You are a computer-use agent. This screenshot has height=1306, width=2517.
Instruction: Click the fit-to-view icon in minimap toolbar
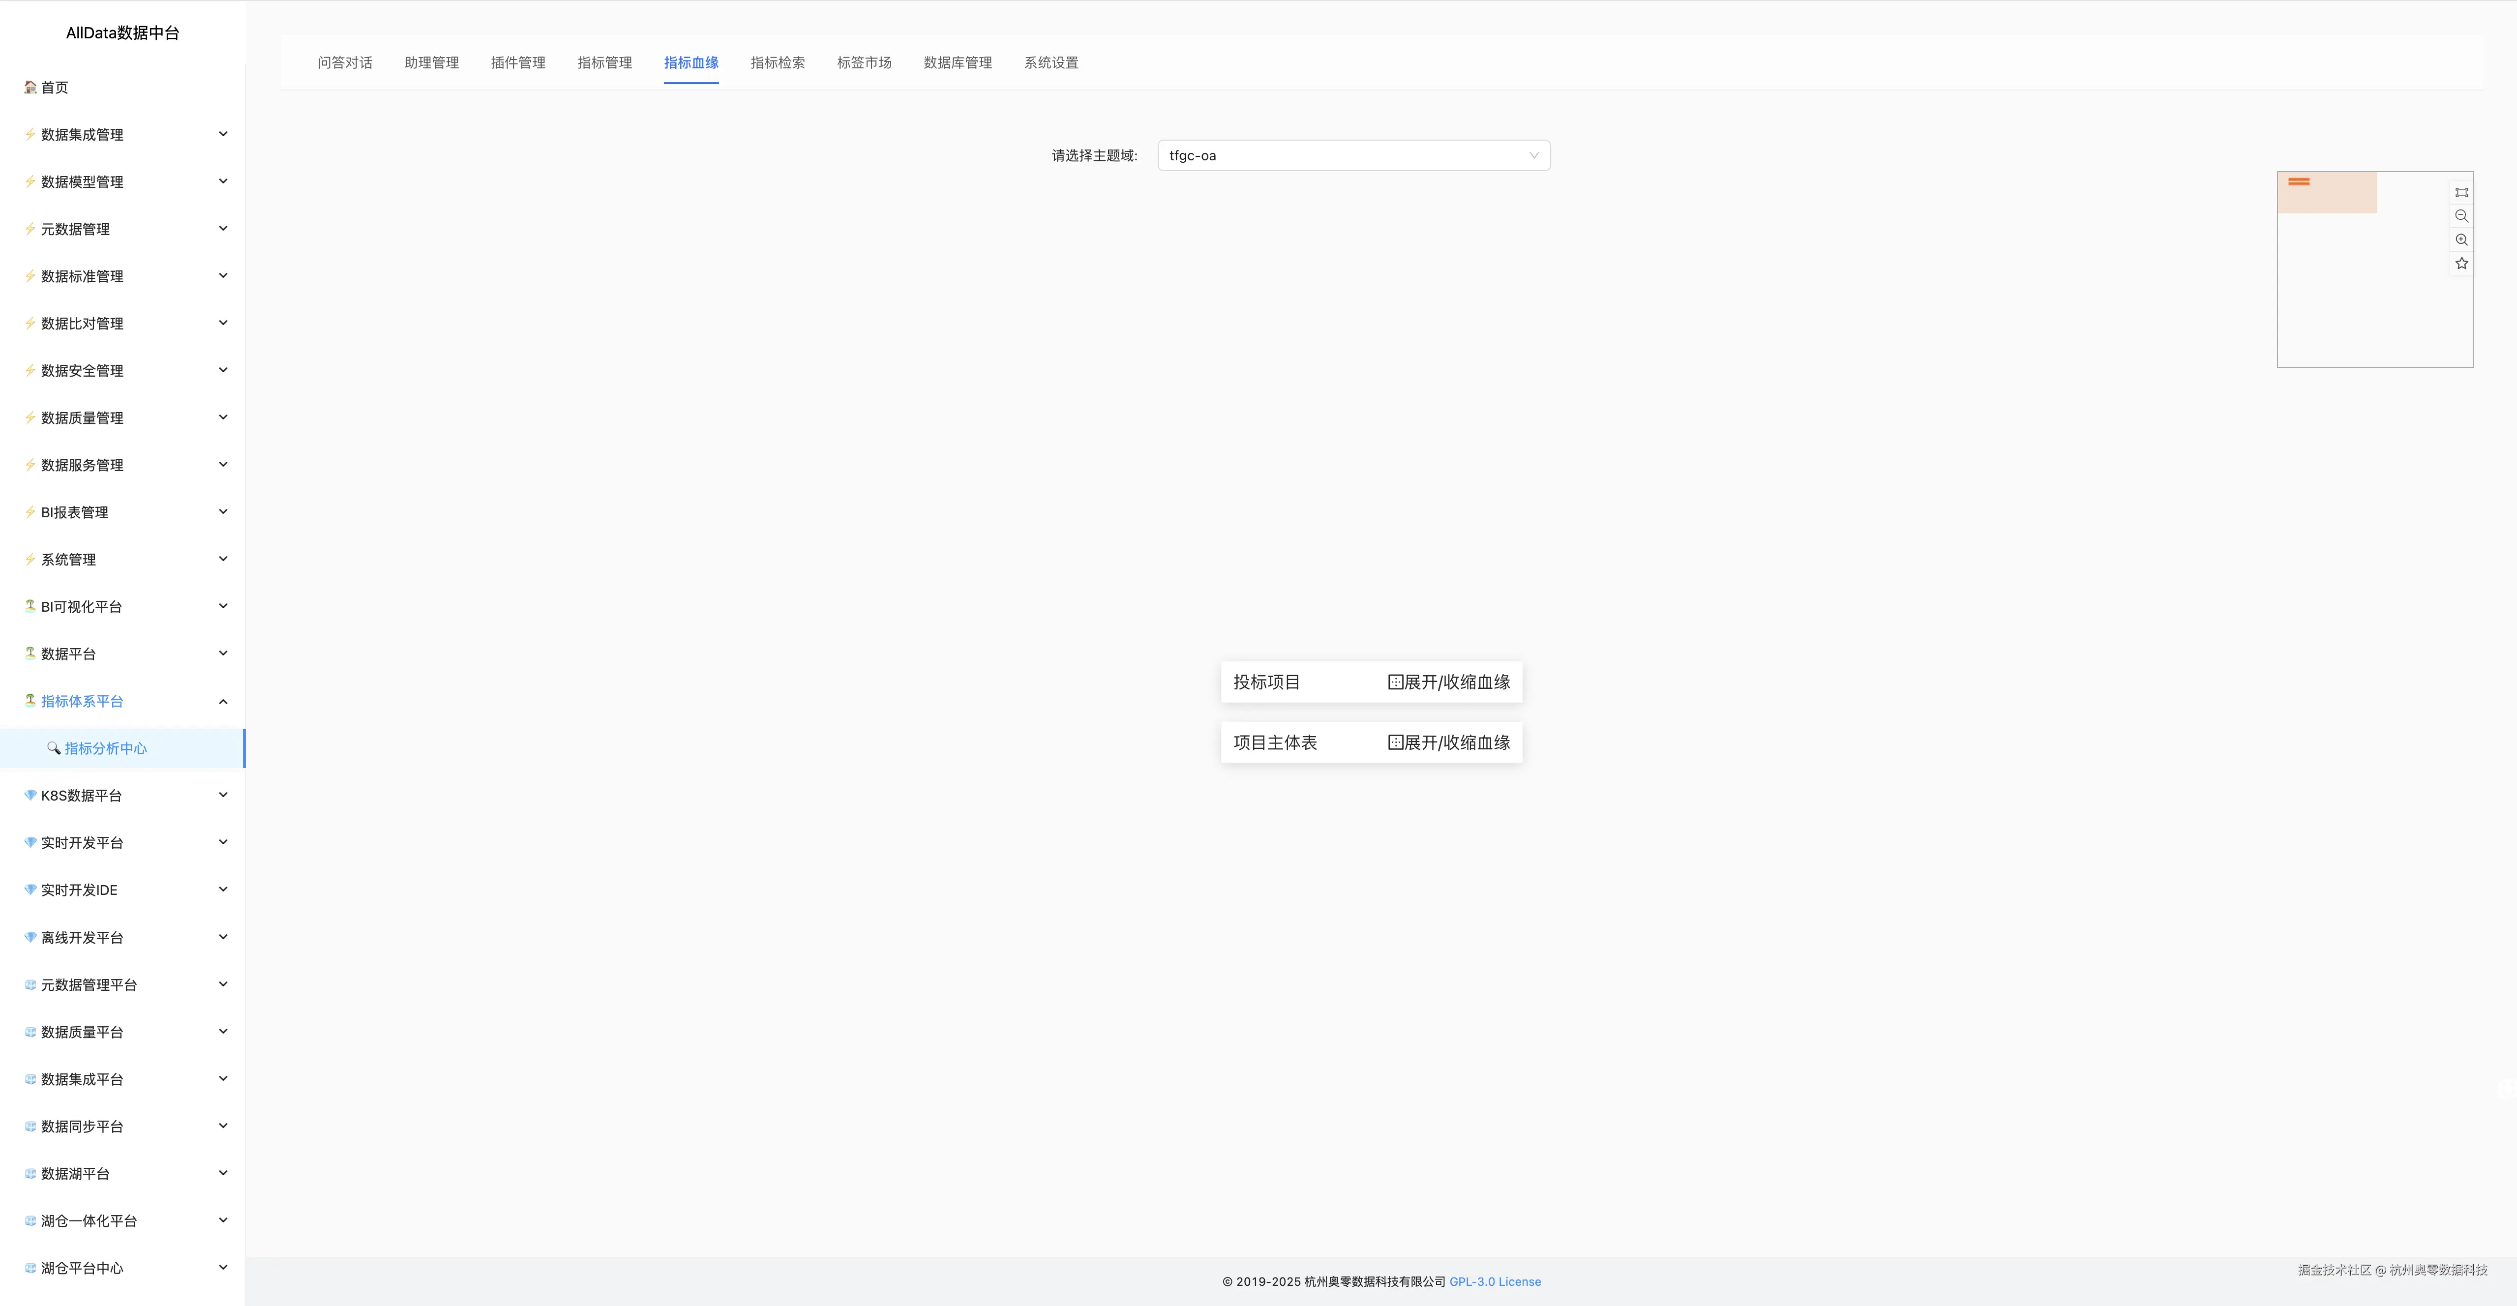[x=2461, y=192]
